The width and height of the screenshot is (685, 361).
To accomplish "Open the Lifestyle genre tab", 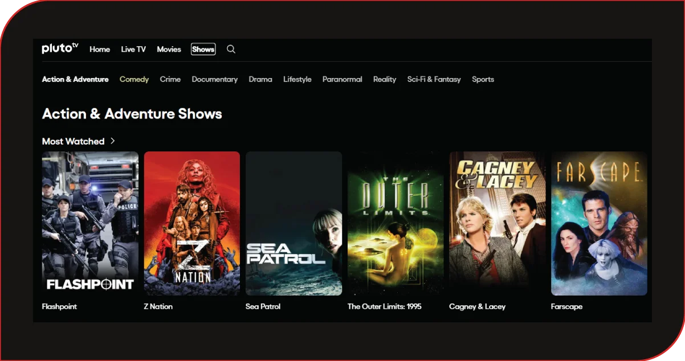I will pos(297,79).
